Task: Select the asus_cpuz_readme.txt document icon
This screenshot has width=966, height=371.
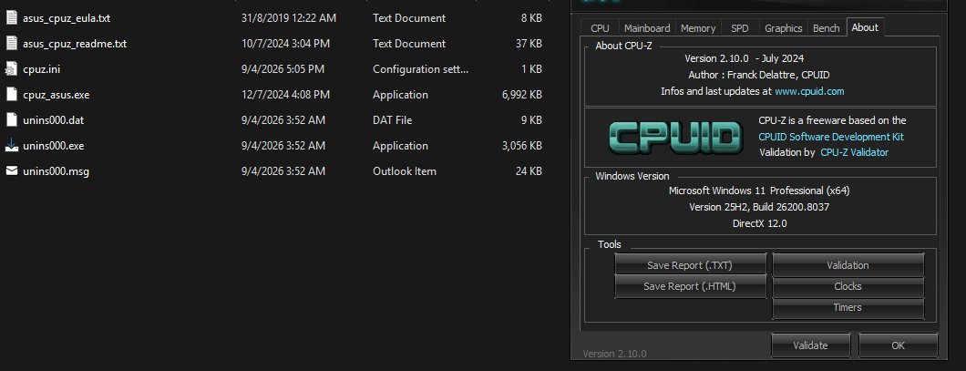Action: tap(11, 44)
